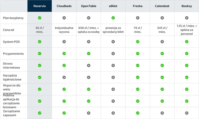Click eBilet's gray X for Przypomnienia
Screen dimensions: 199x119
click(113, 54)
